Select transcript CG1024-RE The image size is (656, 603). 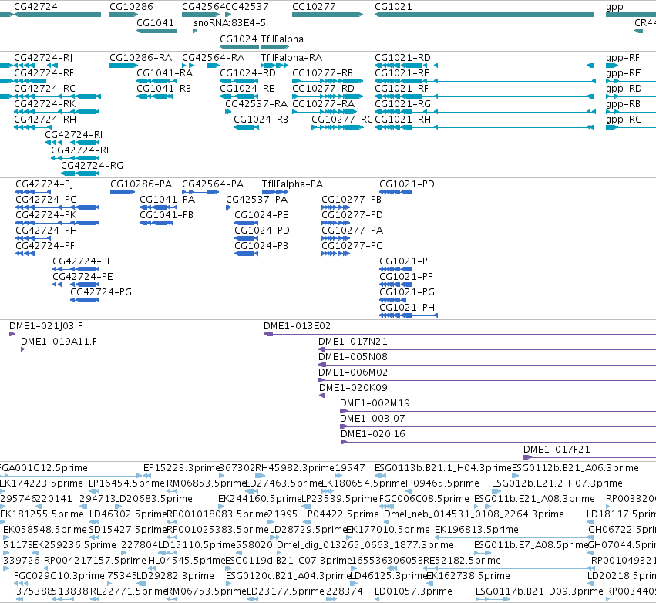(247, 89)
